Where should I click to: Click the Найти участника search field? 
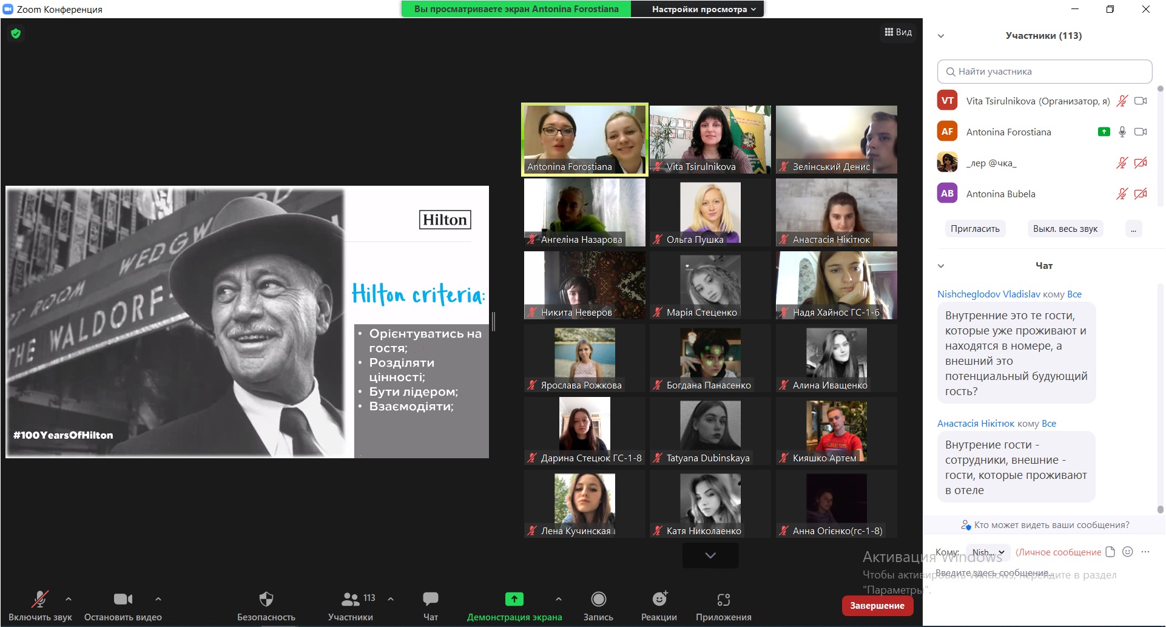pos(1045,72)
